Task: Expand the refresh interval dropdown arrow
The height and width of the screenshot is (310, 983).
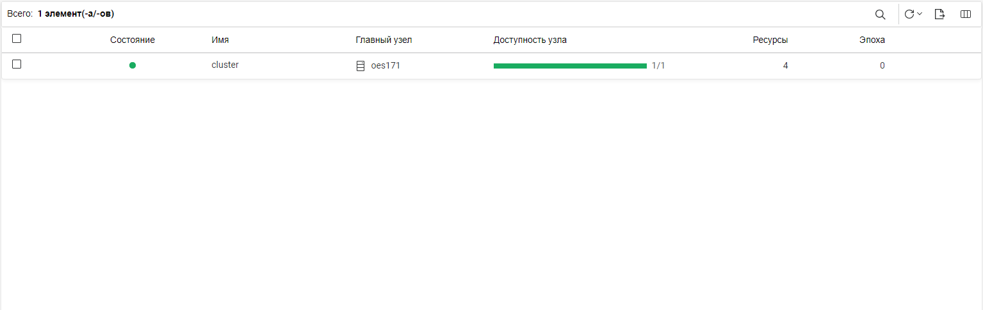Action: point(920,14)
